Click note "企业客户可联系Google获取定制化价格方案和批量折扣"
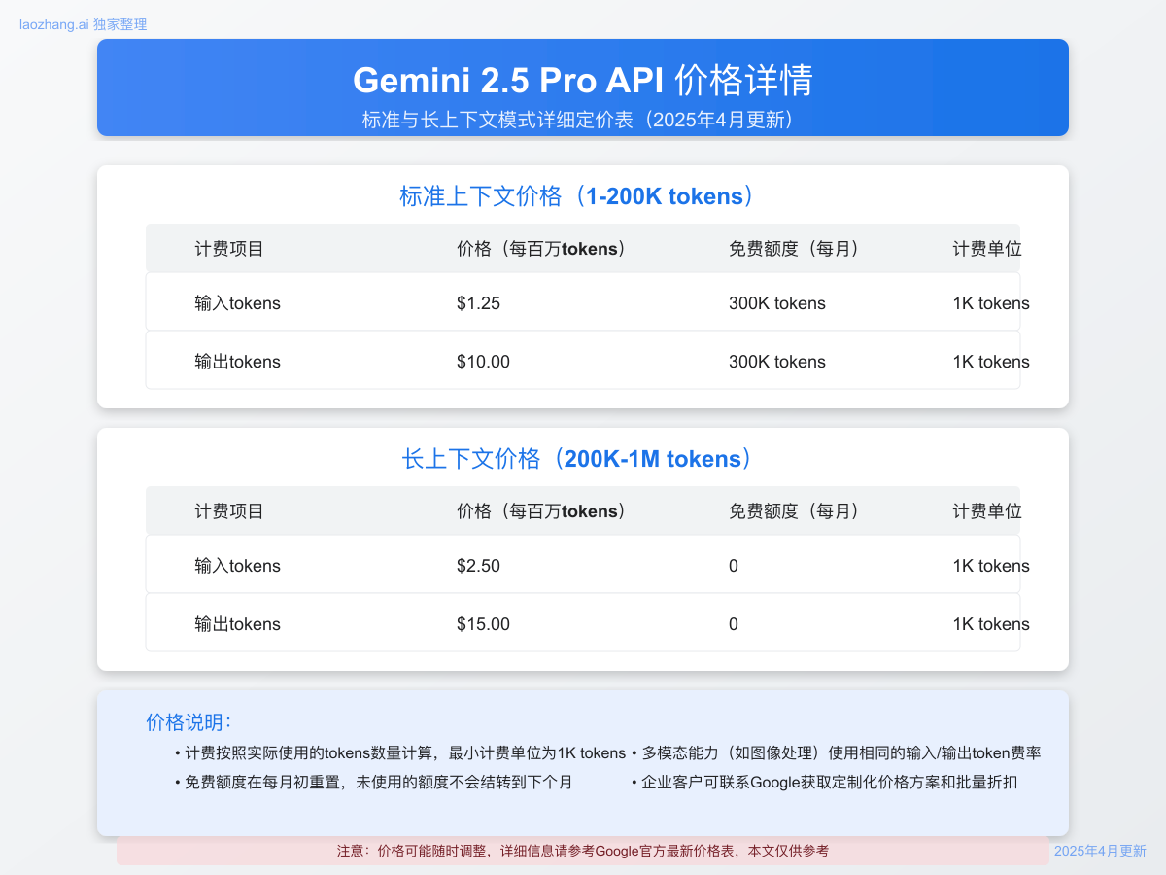This screenshot has height=875, width=1166. point(824,782)
